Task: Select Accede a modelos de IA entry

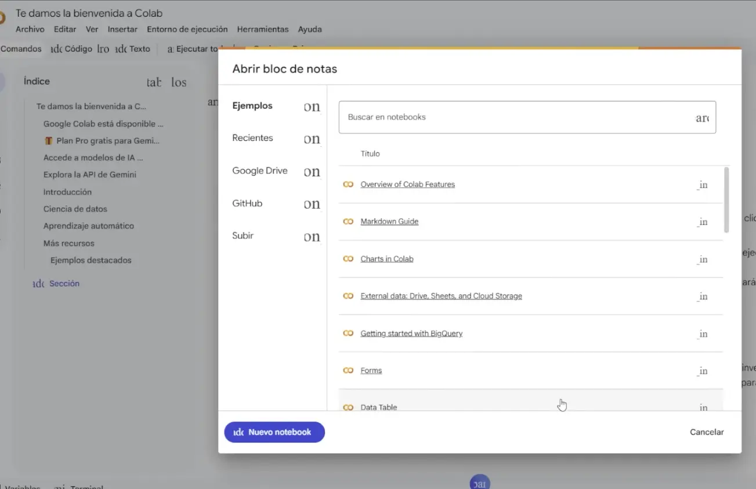Action: coord(93,158)
